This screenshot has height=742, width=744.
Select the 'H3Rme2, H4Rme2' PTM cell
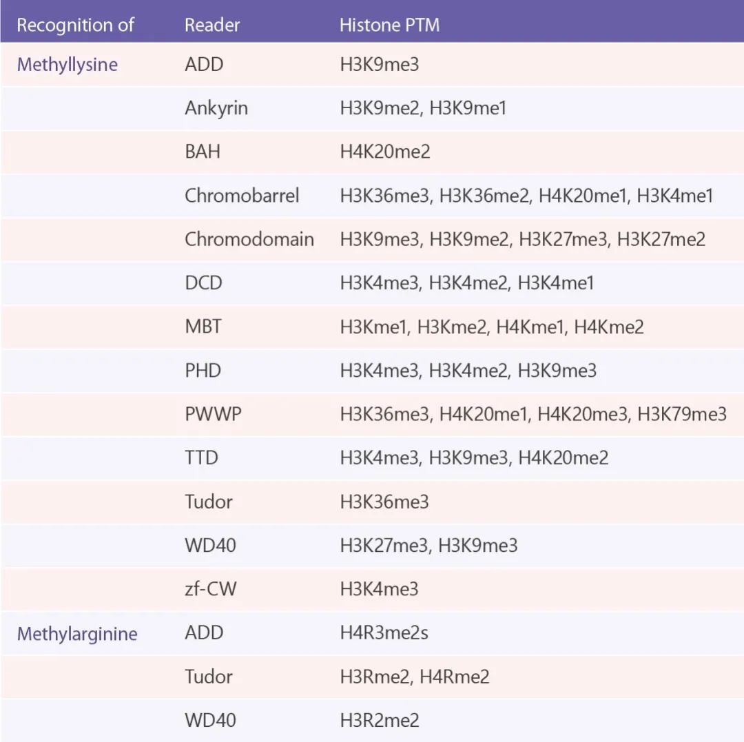point(414,677)
